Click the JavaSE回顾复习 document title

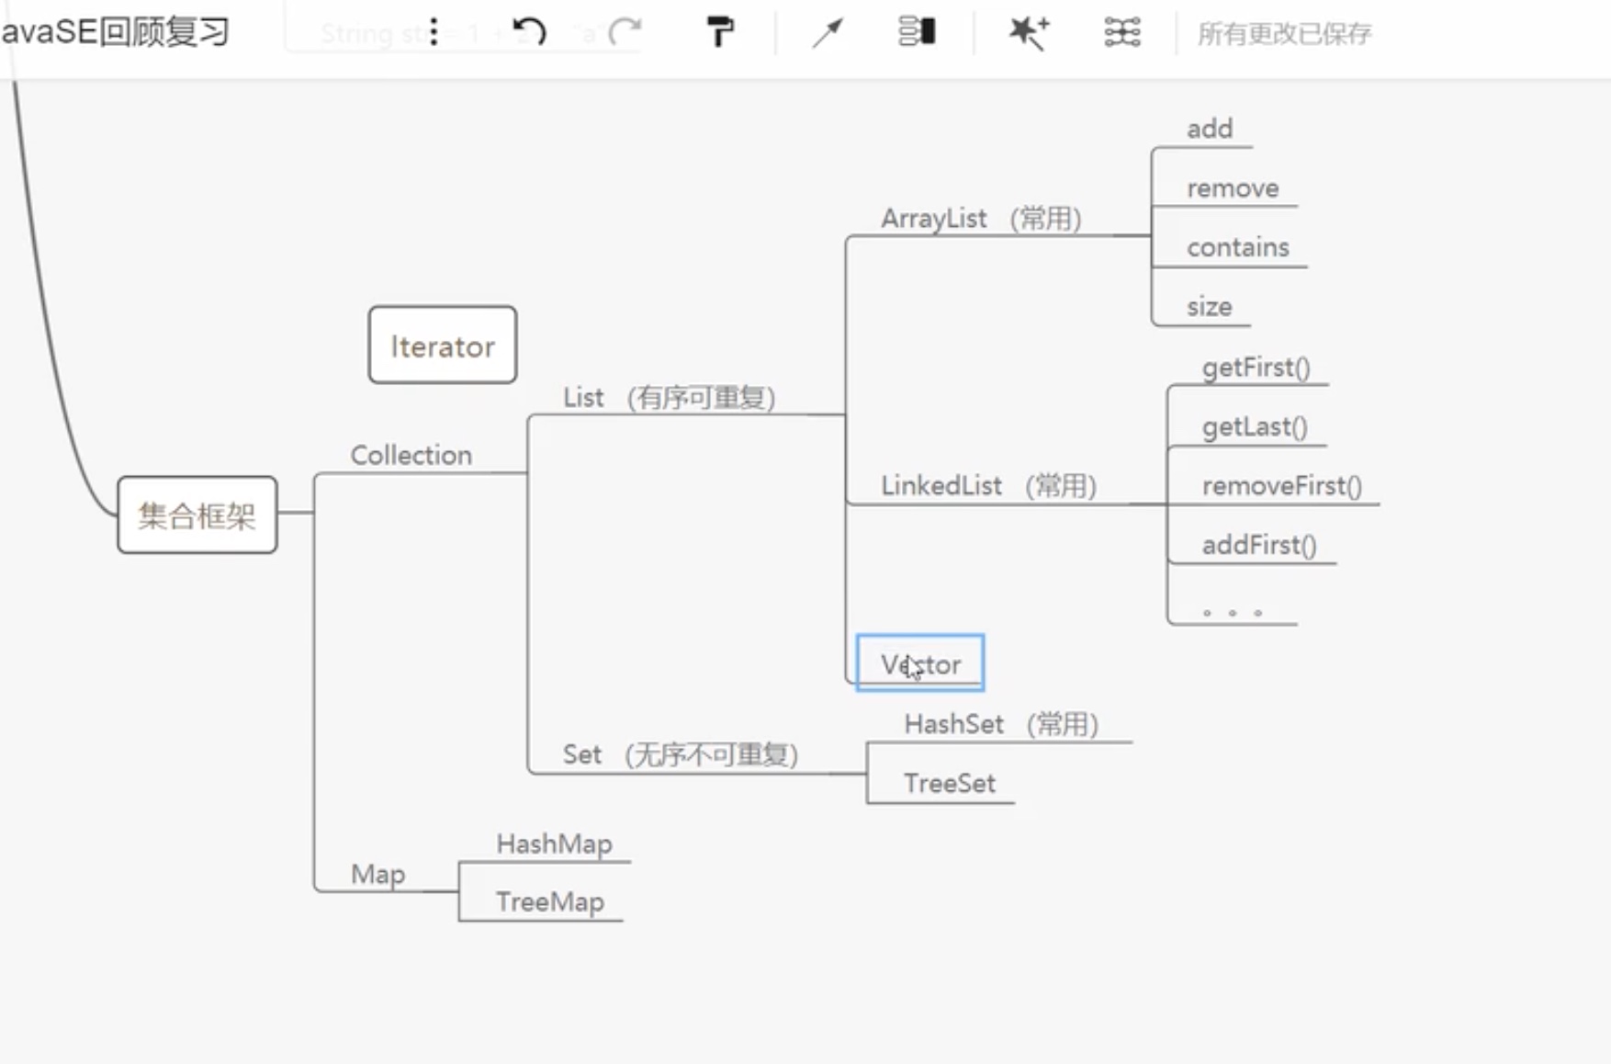115,32
